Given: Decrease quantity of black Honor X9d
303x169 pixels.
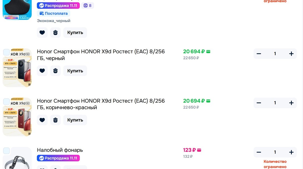Looking at the screenshot, I should coord(259,54).
